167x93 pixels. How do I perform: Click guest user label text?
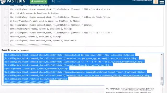(x=142, y=1)
